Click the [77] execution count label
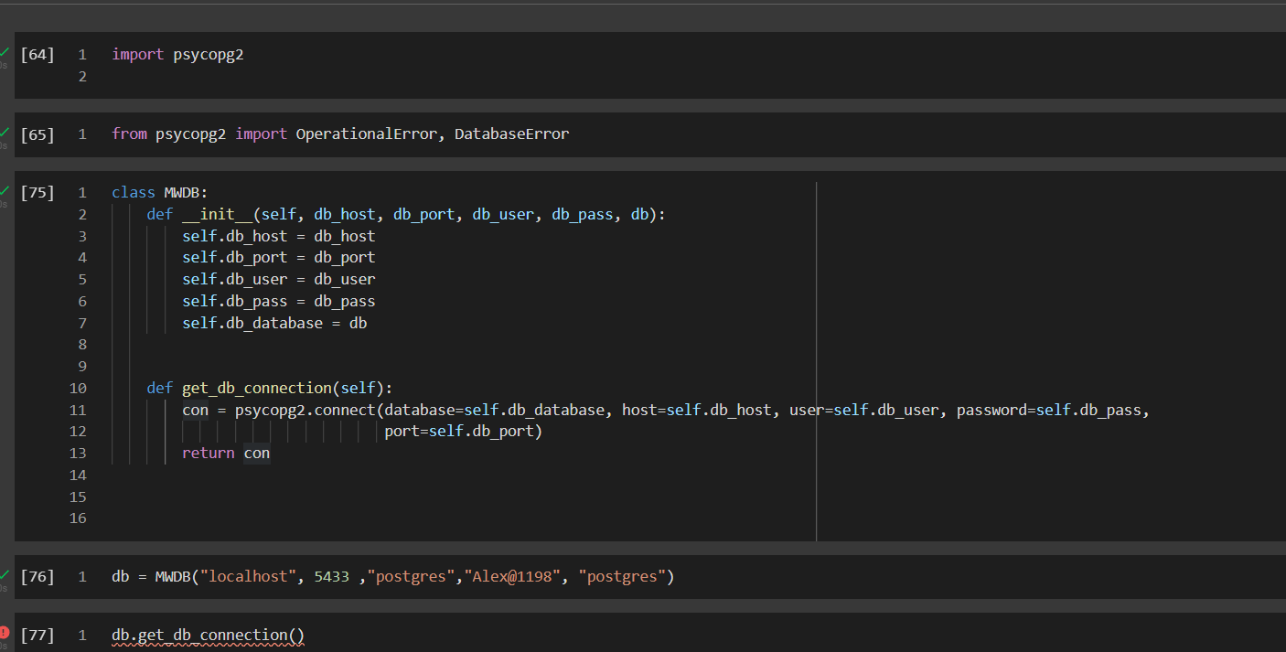Screen dimensions: 1286x652 (x=38, y=636)
